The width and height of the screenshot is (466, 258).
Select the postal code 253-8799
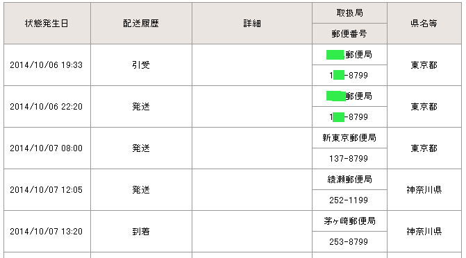coord(349,241)
